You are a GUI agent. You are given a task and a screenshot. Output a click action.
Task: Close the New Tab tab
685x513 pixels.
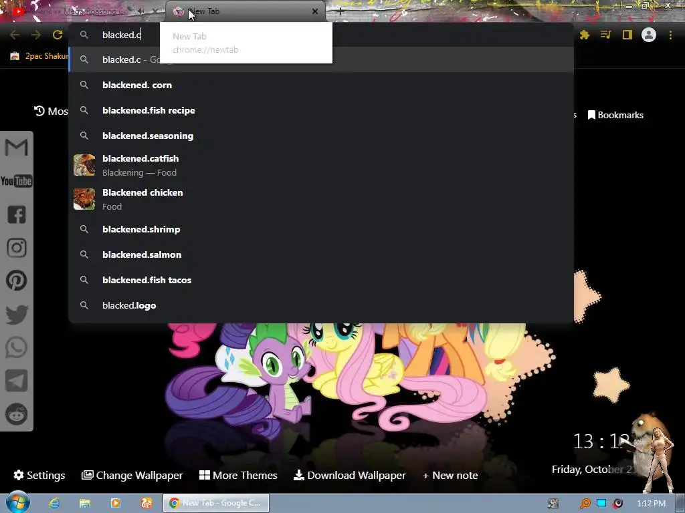[x=315, y=11]
